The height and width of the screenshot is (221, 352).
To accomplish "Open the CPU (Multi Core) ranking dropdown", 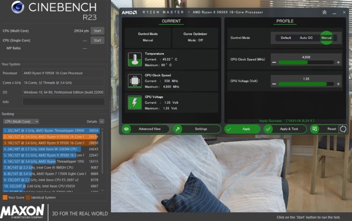I will point(21,121).
